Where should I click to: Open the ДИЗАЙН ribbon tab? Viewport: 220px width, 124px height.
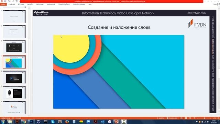[30, 4]
